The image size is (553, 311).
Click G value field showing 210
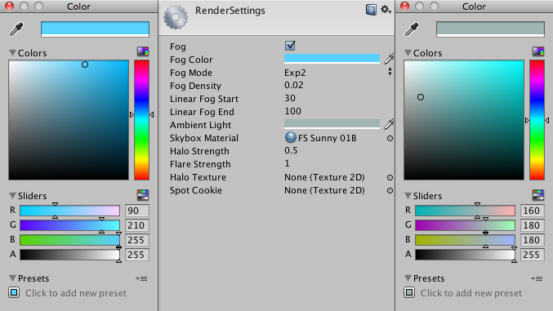[x=137, y=225]
